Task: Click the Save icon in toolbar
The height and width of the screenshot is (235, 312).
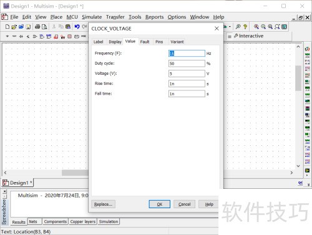Action: coord(28,27)
